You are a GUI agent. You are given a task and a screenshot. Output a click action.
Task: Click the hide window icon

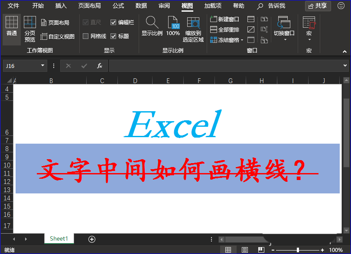[251, 29]
